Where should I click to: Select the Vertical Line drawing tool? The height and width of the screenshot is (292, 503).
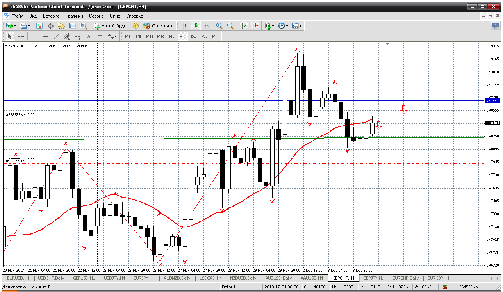point(34,36)
